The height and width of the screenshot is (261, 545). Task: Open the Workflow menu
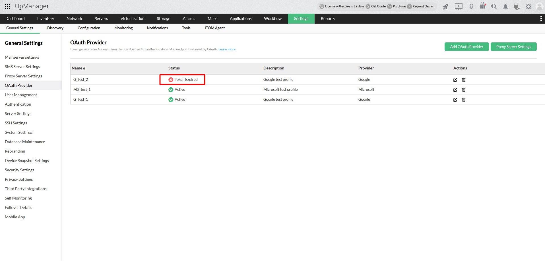click(x=272, y=19)
